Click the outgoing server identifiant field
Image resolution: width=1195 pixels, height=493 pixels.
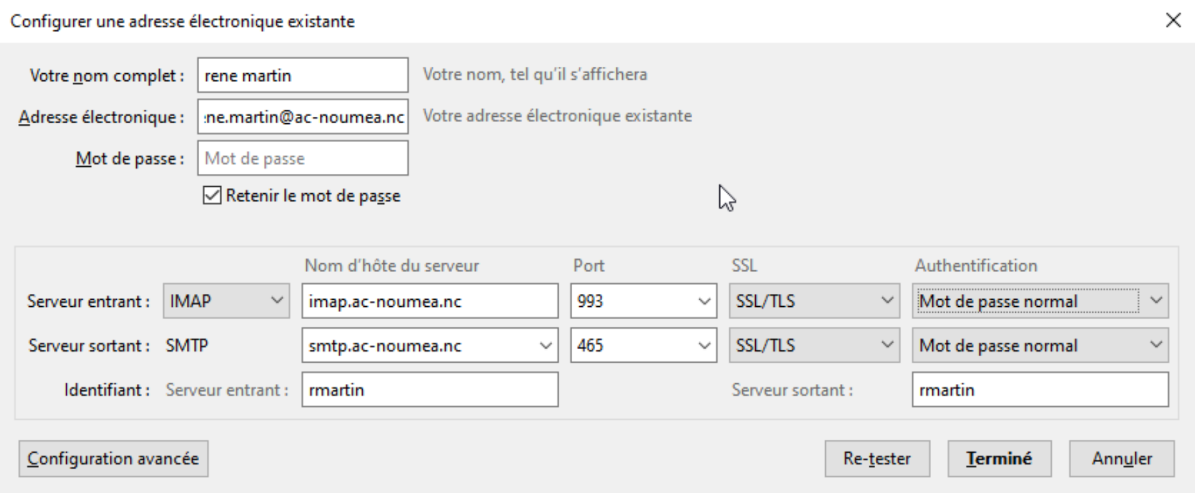click(x=1040, y=390)
